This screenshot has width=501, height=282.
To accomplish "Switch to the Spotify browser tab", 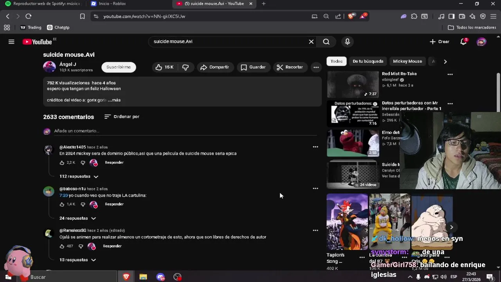I will point(42,4).
